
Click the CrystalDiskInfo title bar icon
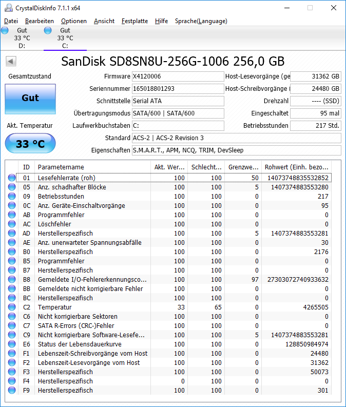coord(9,8)
